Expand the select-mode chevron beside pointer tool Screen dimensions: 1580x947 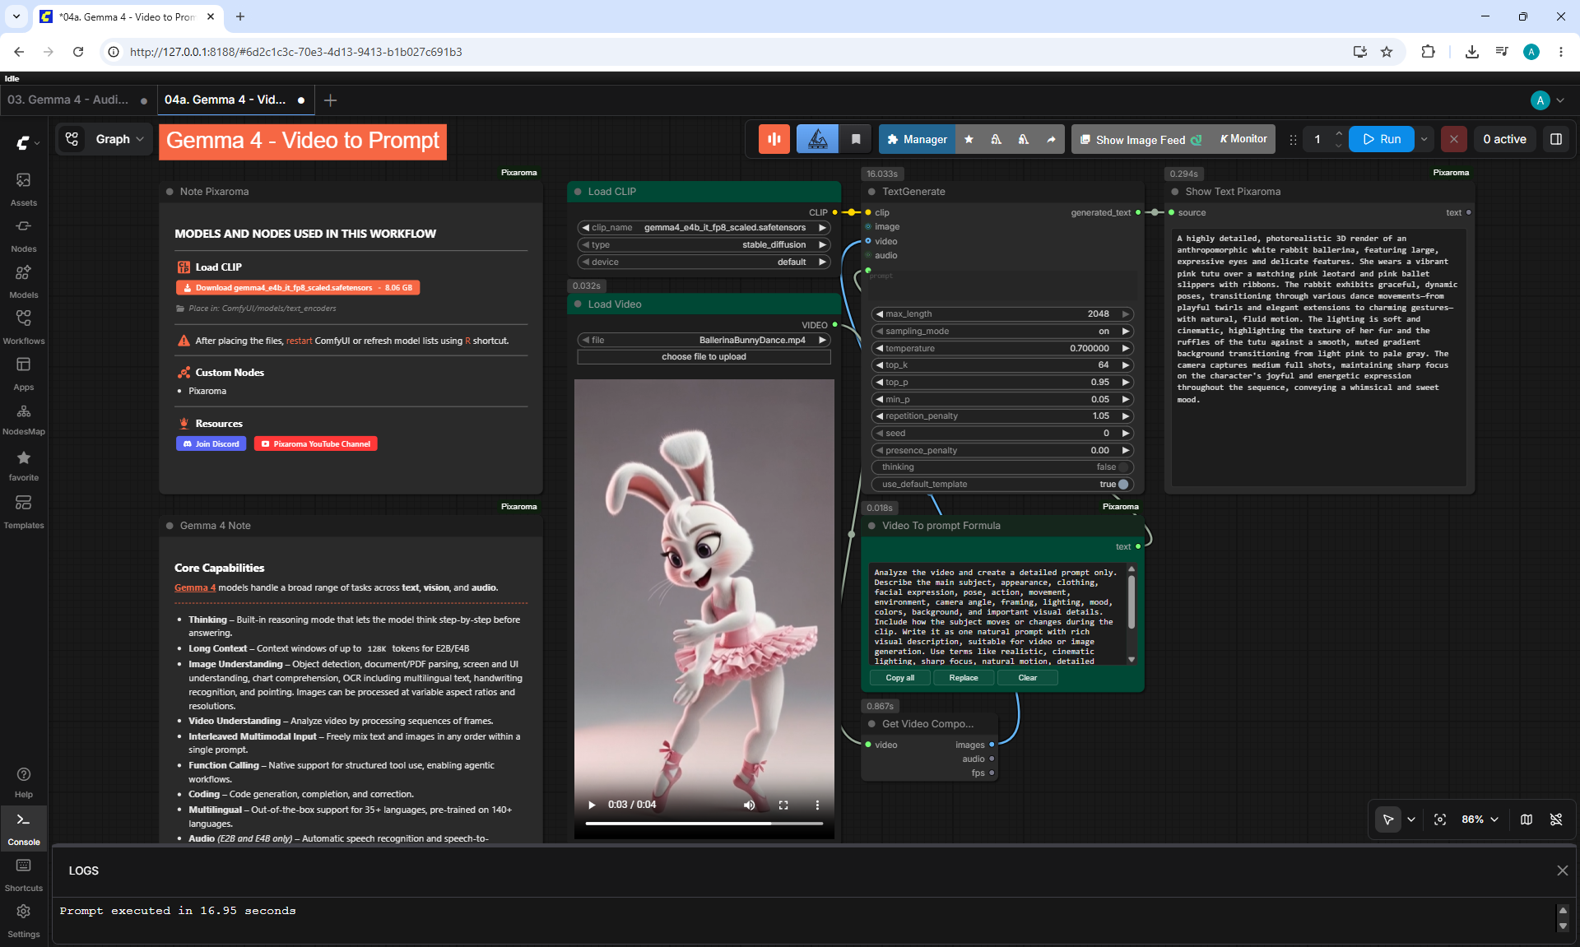[1411, 819]
